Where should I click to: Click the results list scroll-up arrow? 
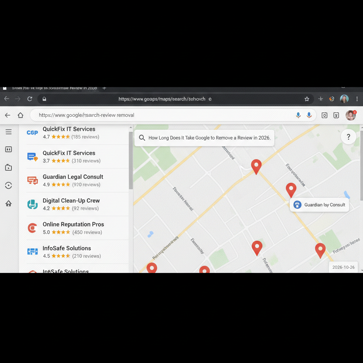click(131, 128)
